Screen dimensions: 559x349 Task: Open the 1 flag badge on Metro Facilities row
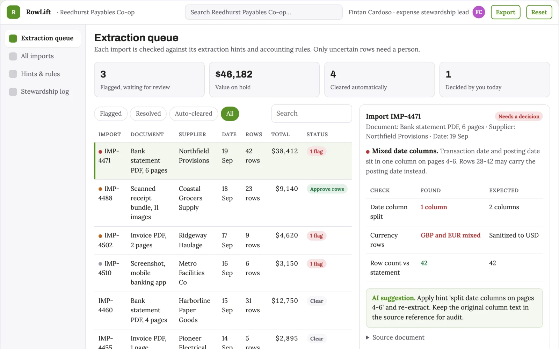point(317,264)
